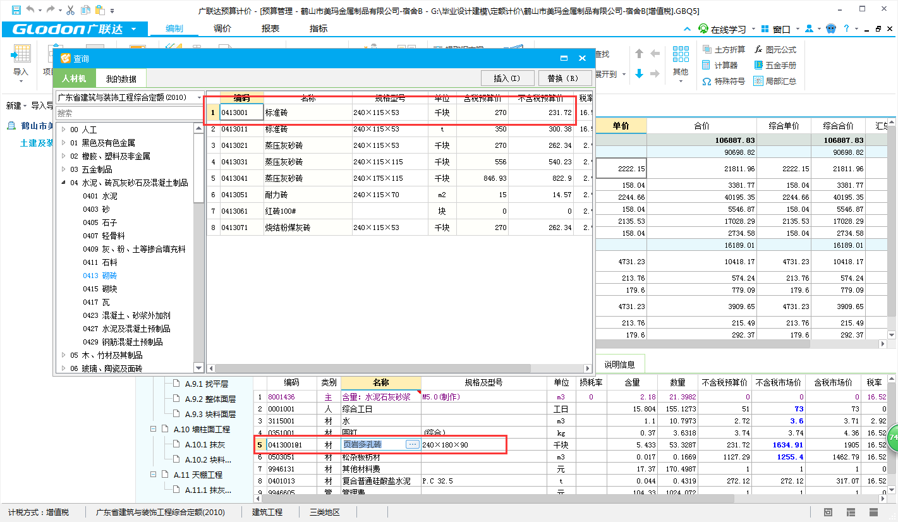Expand the 03 五金制品 node
Viewport: 898px width, 522px height.
pyautogui.click(x=63, y=169)
